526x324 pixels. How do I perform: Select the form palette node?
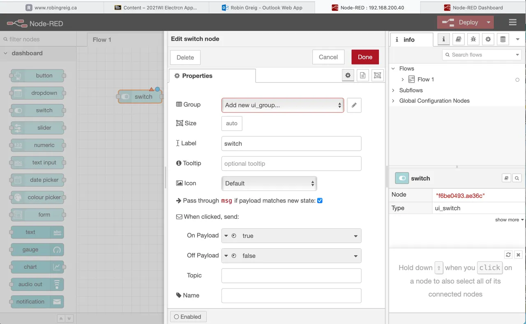click(x=37, y=215)
